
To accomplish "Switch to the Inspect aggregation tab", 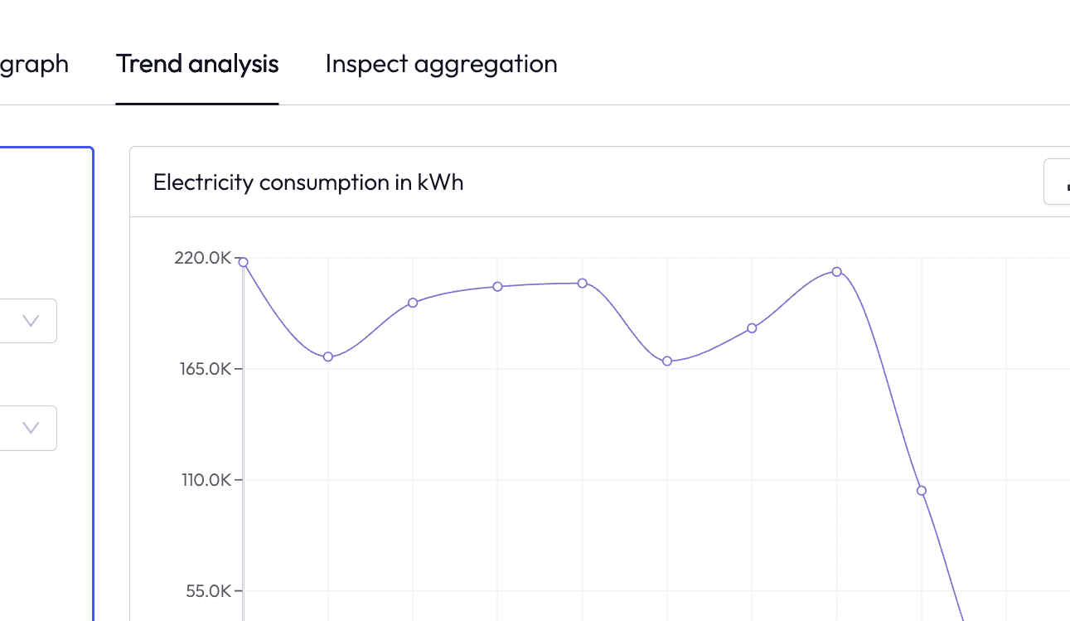I will (x=441, y=64).
